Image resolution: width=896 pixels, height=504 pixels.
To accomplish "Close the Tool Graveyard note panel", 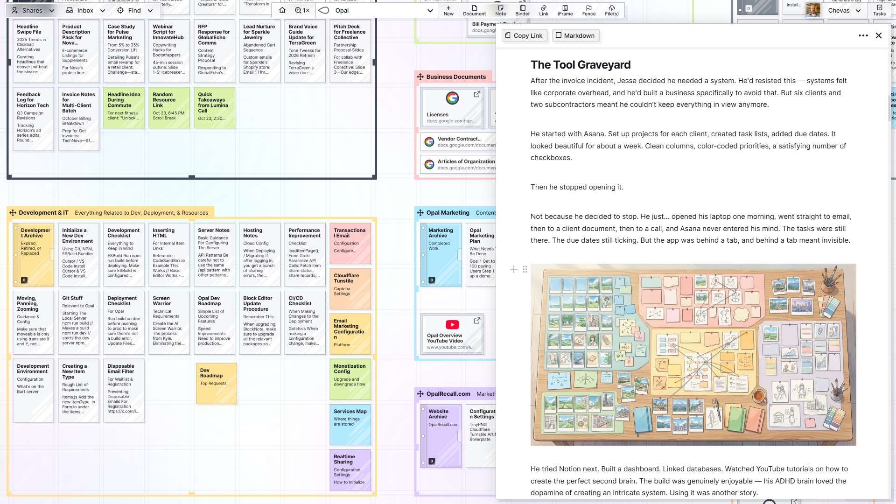I will coord(879,35).
